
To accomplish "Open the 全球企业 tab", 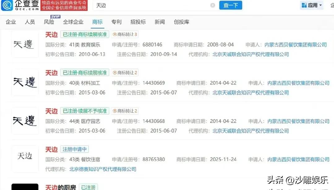I will (x=73, y=22).
